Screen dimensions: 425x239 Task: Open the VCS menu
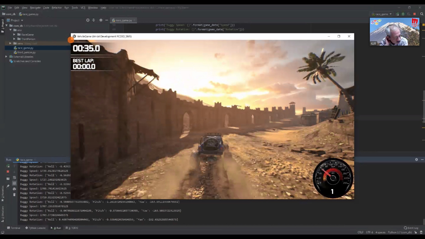(83, 8)
